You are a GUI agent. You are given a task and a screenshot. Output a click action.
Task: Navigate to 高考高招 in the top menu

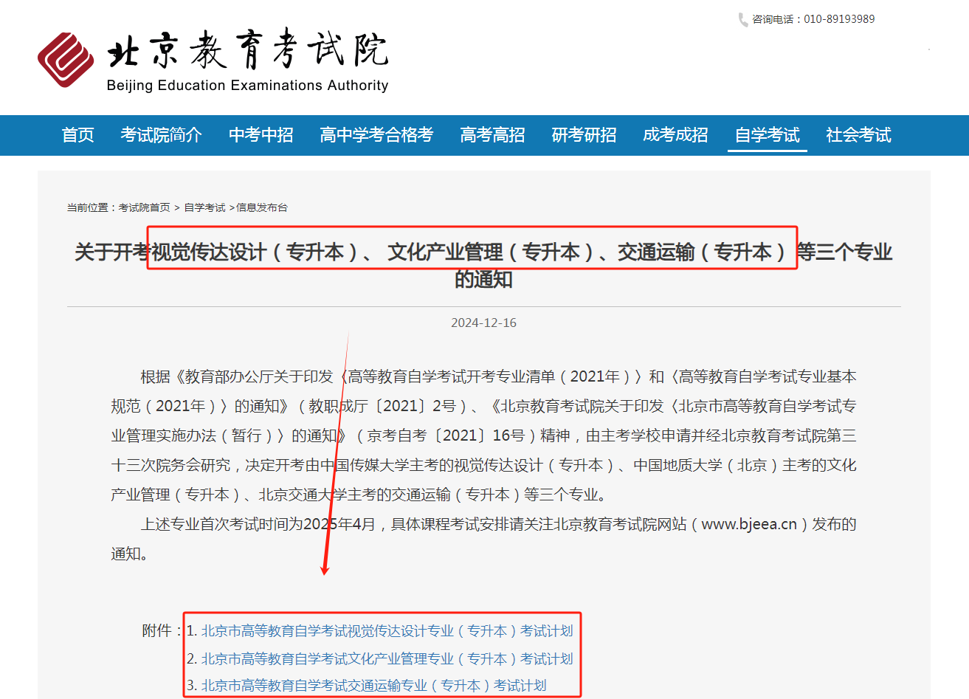point(492,135)
